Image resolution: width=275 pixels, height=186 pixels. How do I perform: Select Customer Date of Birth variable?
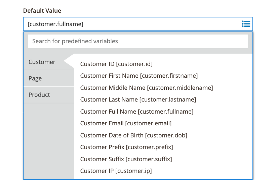(x=133, y=135)
